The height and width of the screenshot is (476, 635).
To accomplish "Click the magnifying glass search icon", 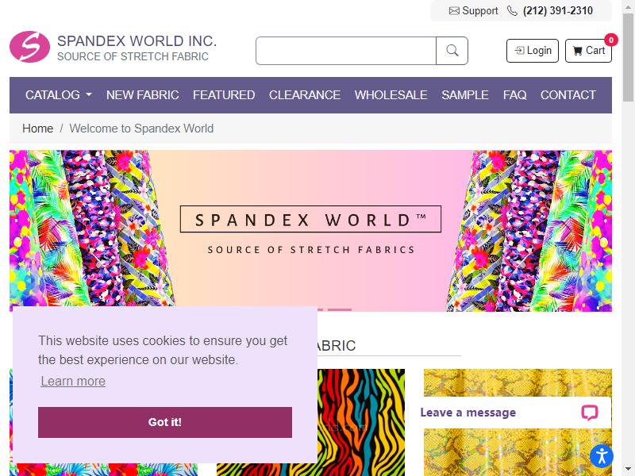I will [x=452, y=51].
